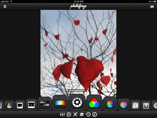Select the rainbow droplet hue tool
This screenshot has width=157, height=118.
point(110,104)
